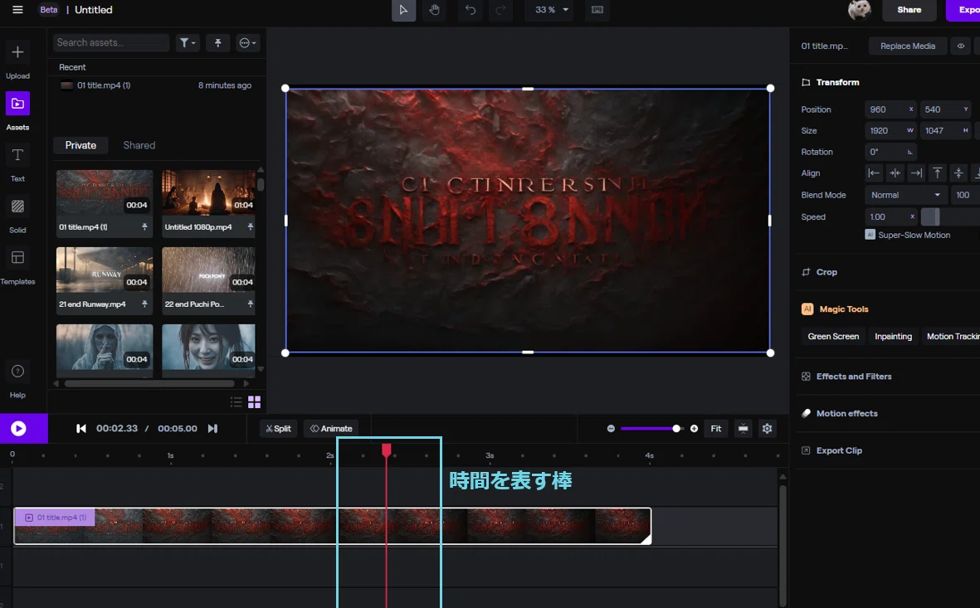980x608 pixels.
Task: Align the clip horizontally centered
Action: tap(895, 173)
